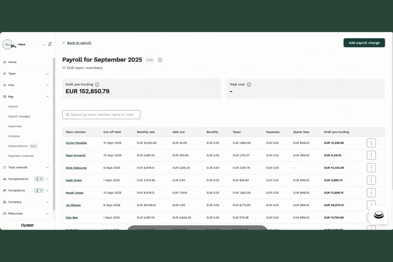Click the Pay card icon
This screenshot has width=393, height=262.
(x=5, y=97)
